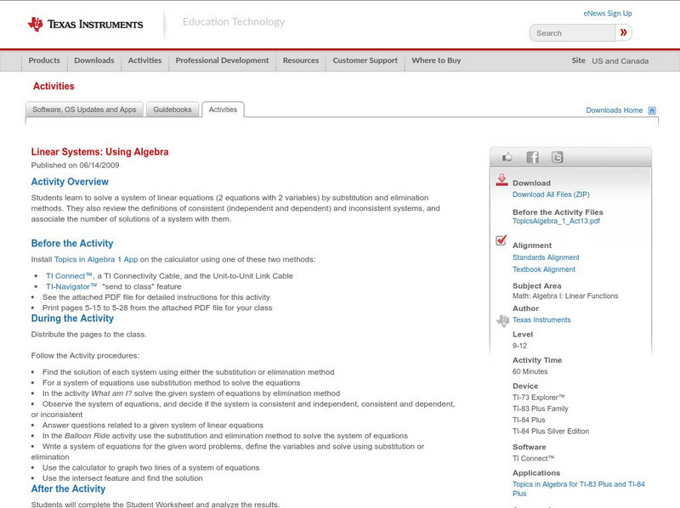Open TopicsAlgebra_1_Act13.pdf file
Viewport: 680px width, 508px height.
click(557, 221)
